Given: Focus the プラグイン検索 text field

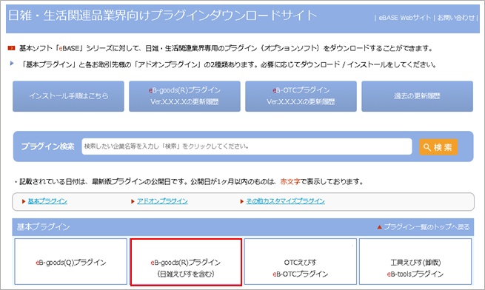Looking at the screenshot, I should click(x=247, y=146).
